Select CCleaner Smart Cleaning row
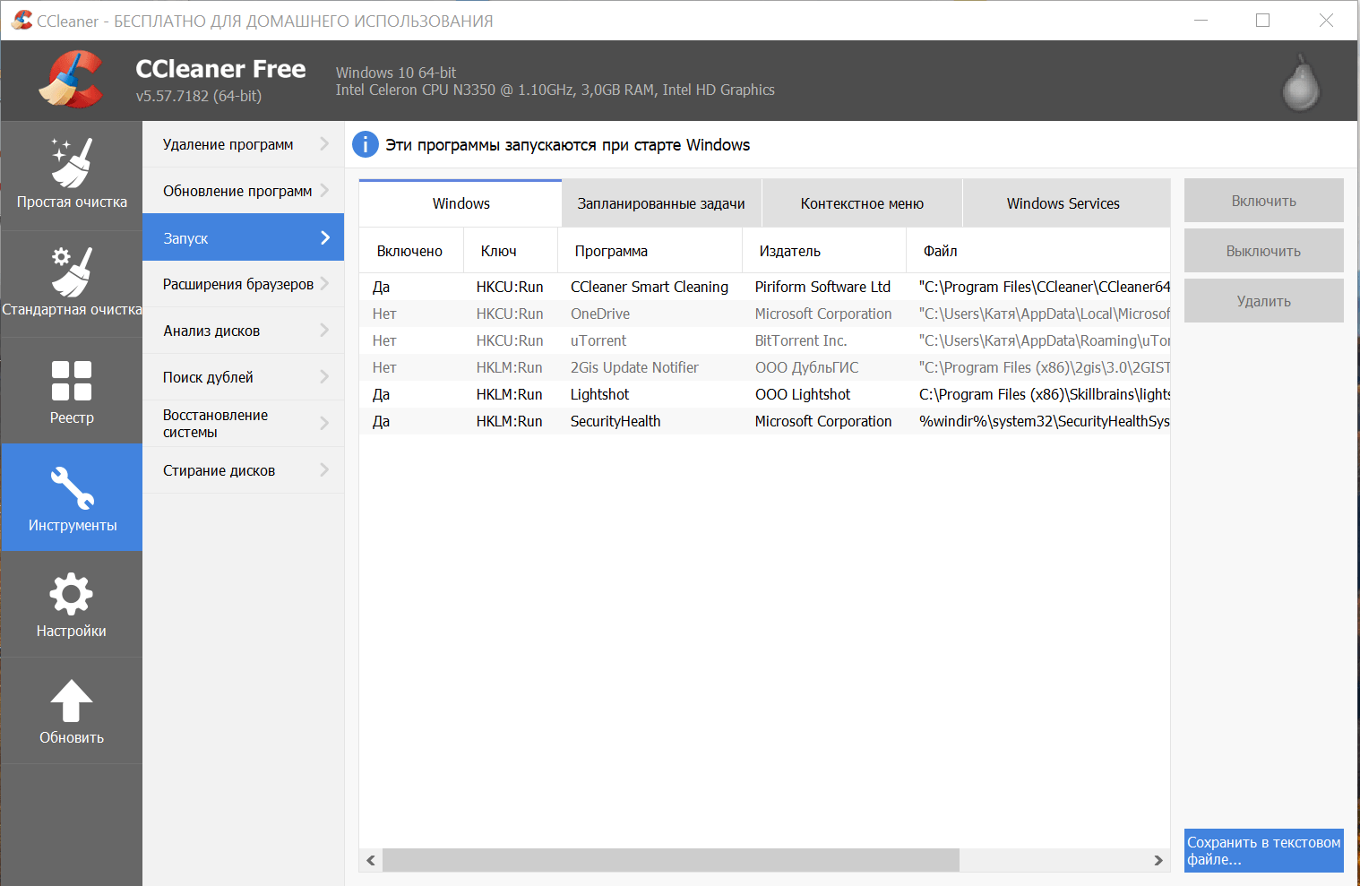The height and width of the screenshot is (886, 1360). point(764,287)
